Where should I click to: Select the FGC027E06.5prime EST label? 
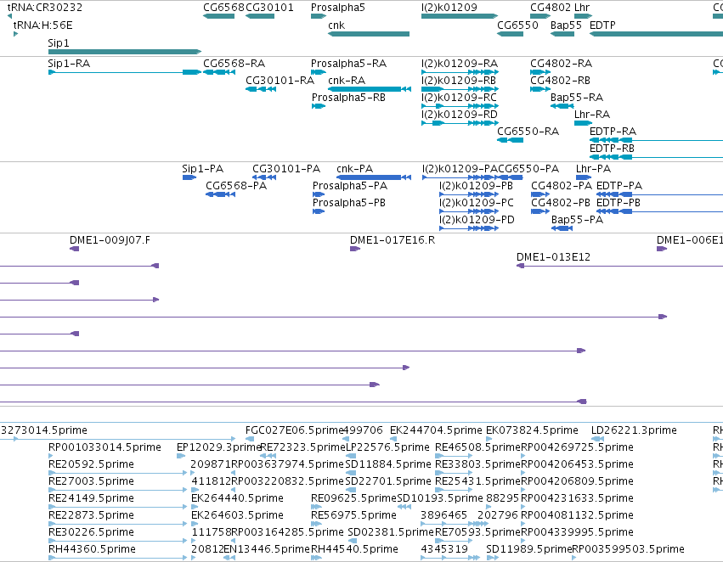[x=295, y=430]
